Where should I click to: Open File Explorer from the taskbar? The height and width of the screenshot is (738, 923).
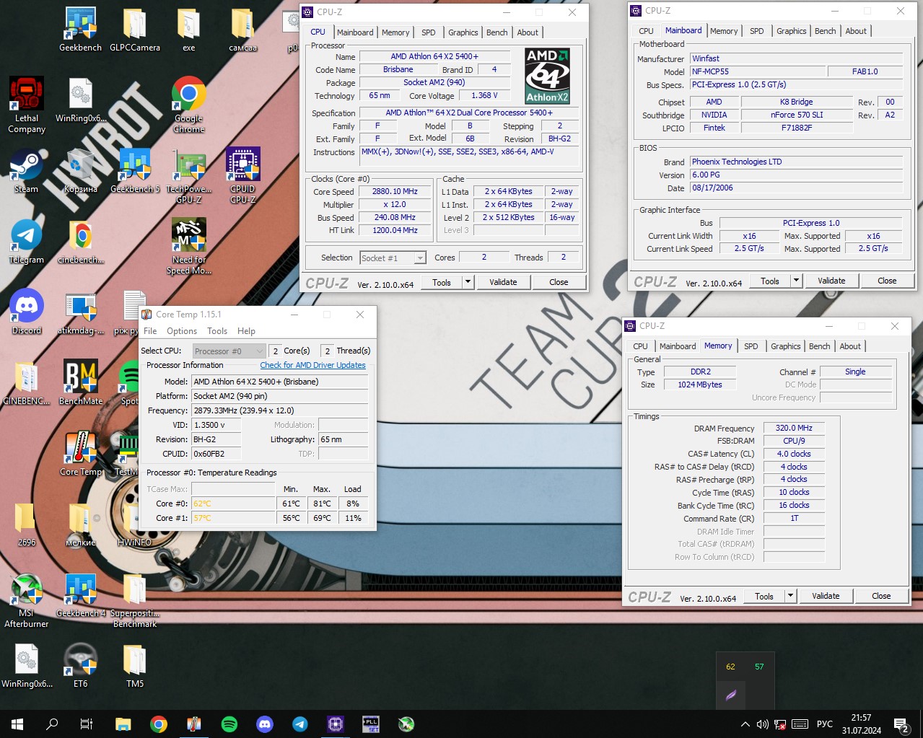tap(123, 724)
